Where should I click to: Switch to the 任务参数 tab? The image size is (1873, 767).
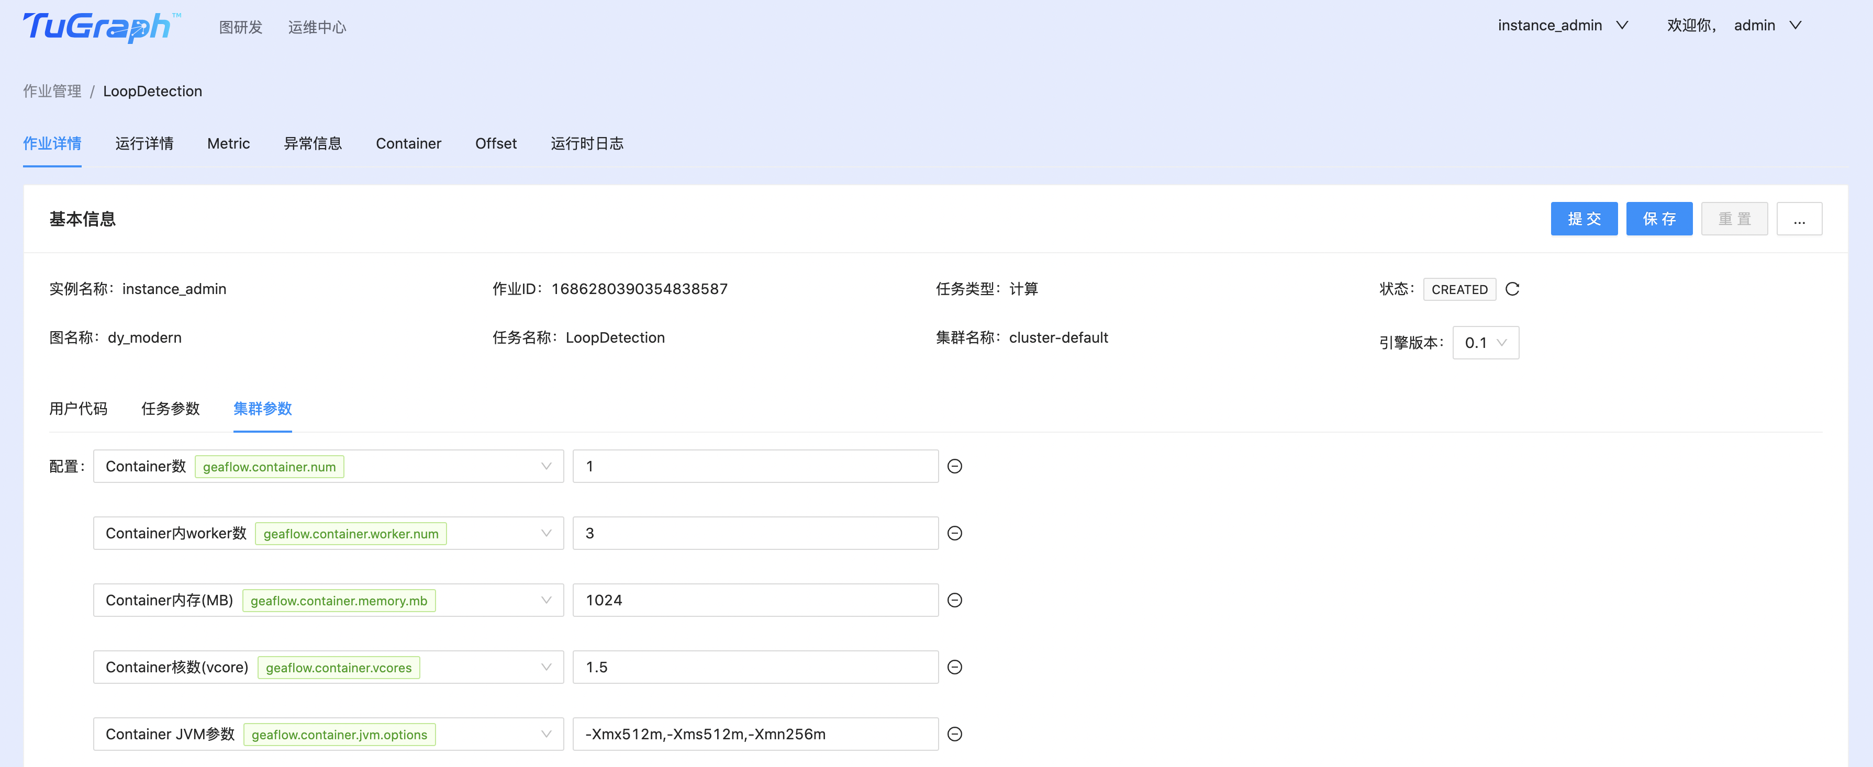coord(170,409)
